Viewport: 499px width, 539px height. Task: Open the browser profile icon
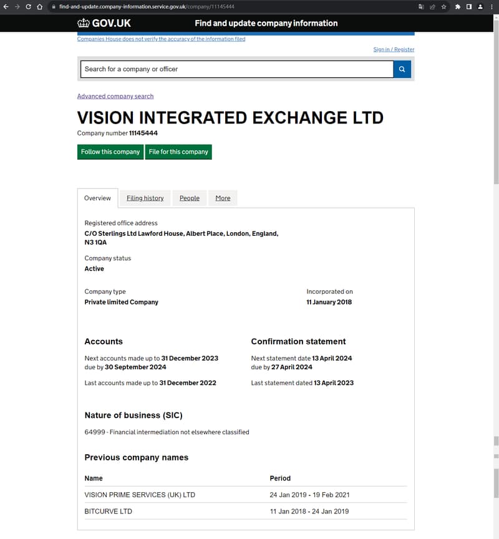click(480, 6)
